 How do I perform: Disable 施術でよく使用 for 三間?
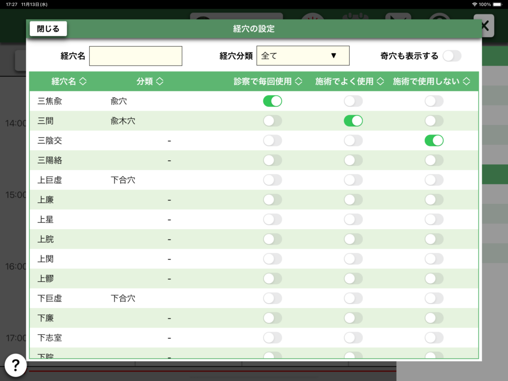(x=353, y=121)
